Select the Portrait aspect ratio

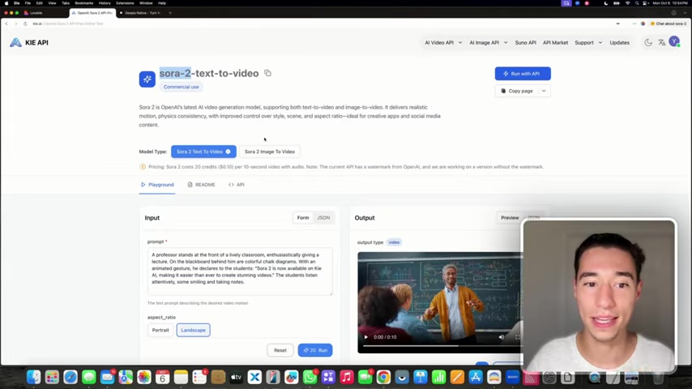click(160, 330)
